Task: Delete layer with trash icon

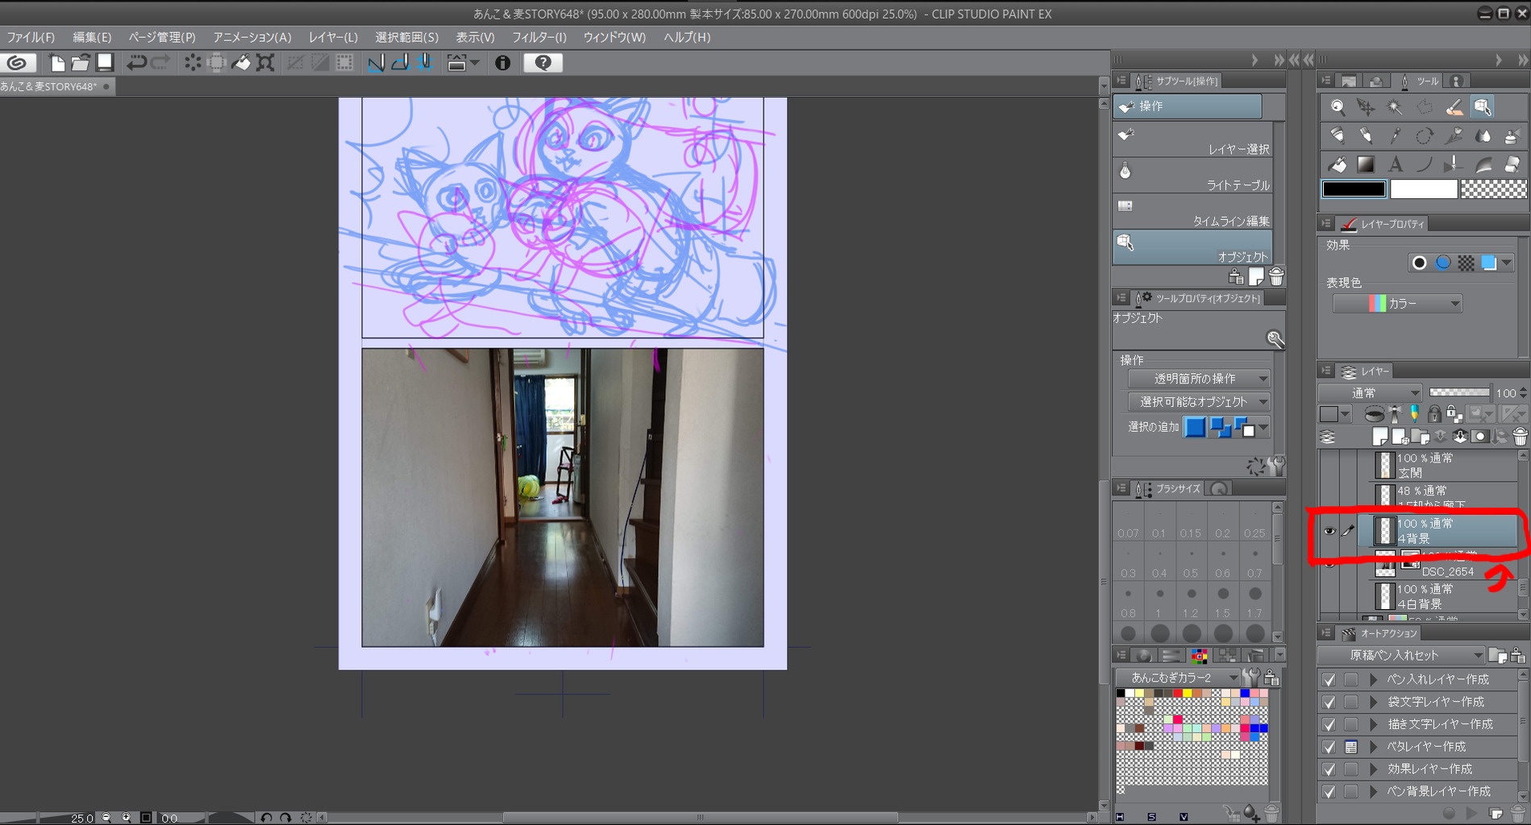Action: coord(1520,437)
